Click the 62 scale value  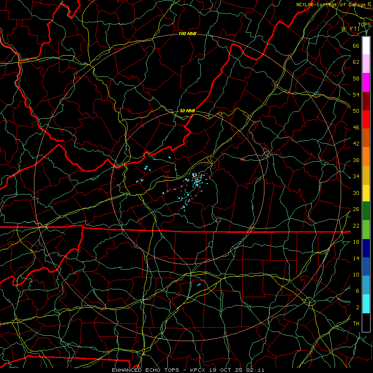(356, 62)
